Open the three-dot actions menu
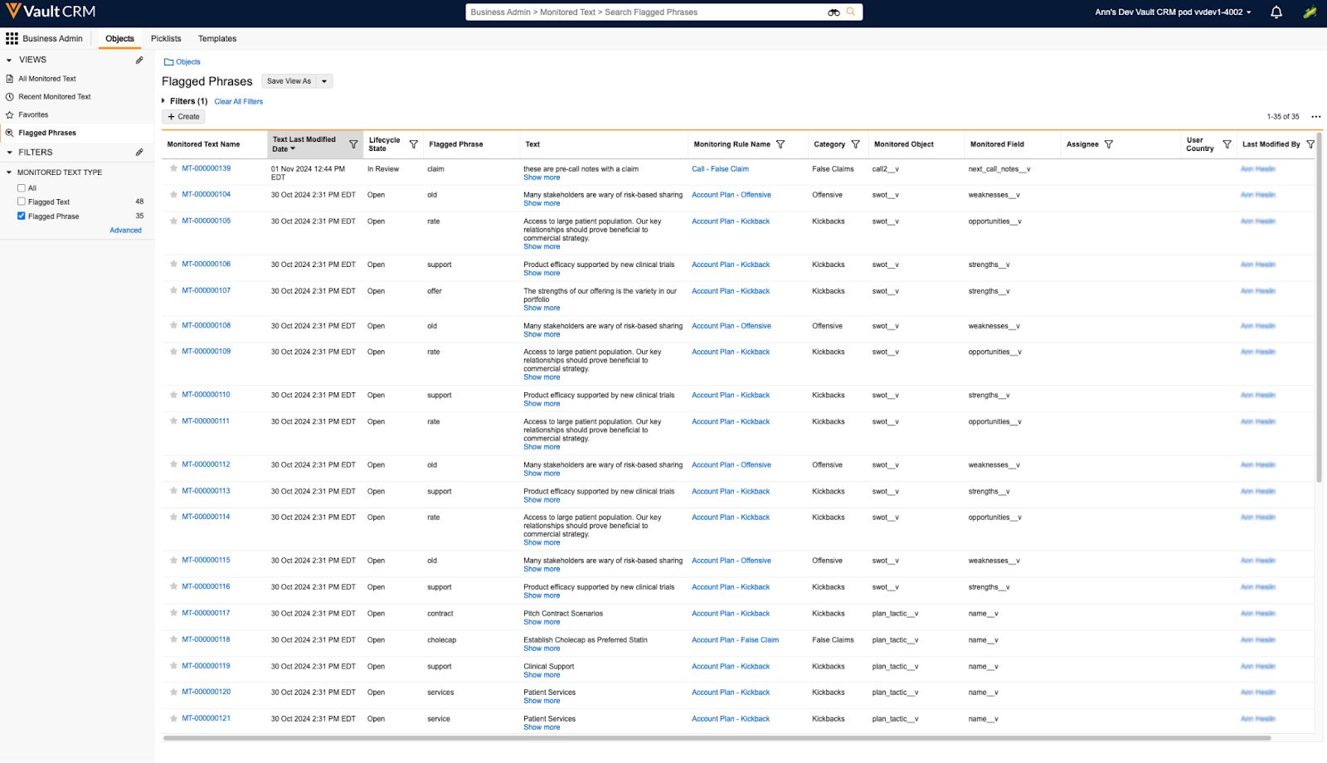The width and height of the screenshot is (1327, 763). pos(1315,117)
